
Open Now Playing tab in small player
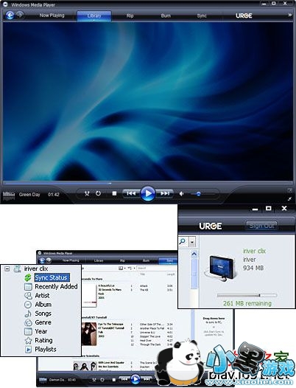click(x=71, y=260)
